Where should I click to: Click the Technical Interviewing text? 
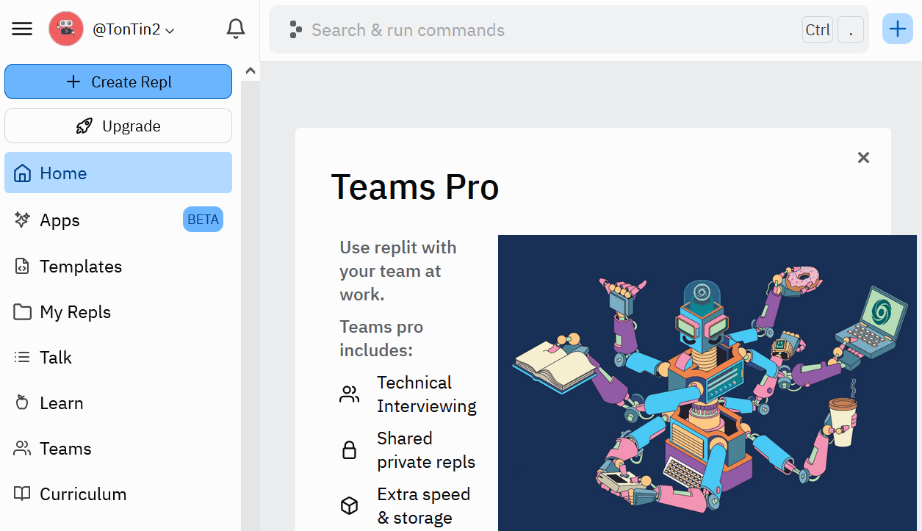click(427, 394)
